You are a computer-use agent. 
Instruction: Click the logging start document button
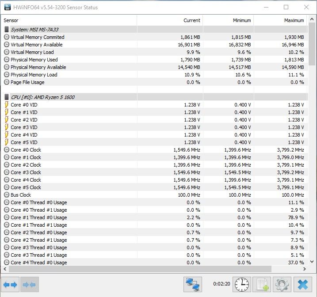[262, 285]
